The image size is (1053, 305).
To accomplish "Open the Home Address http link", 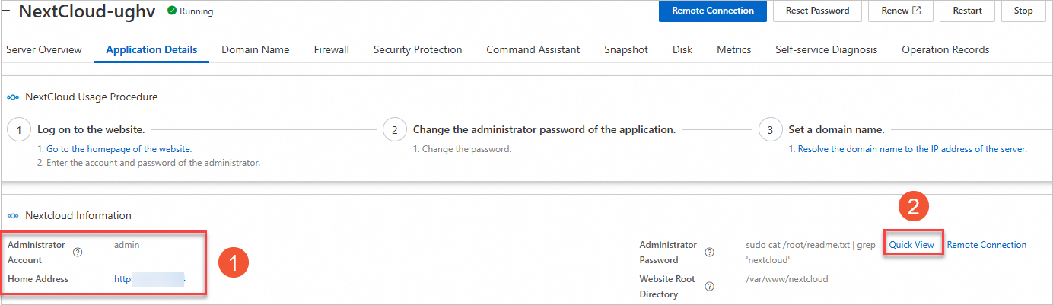I will (x=149, y=279).
